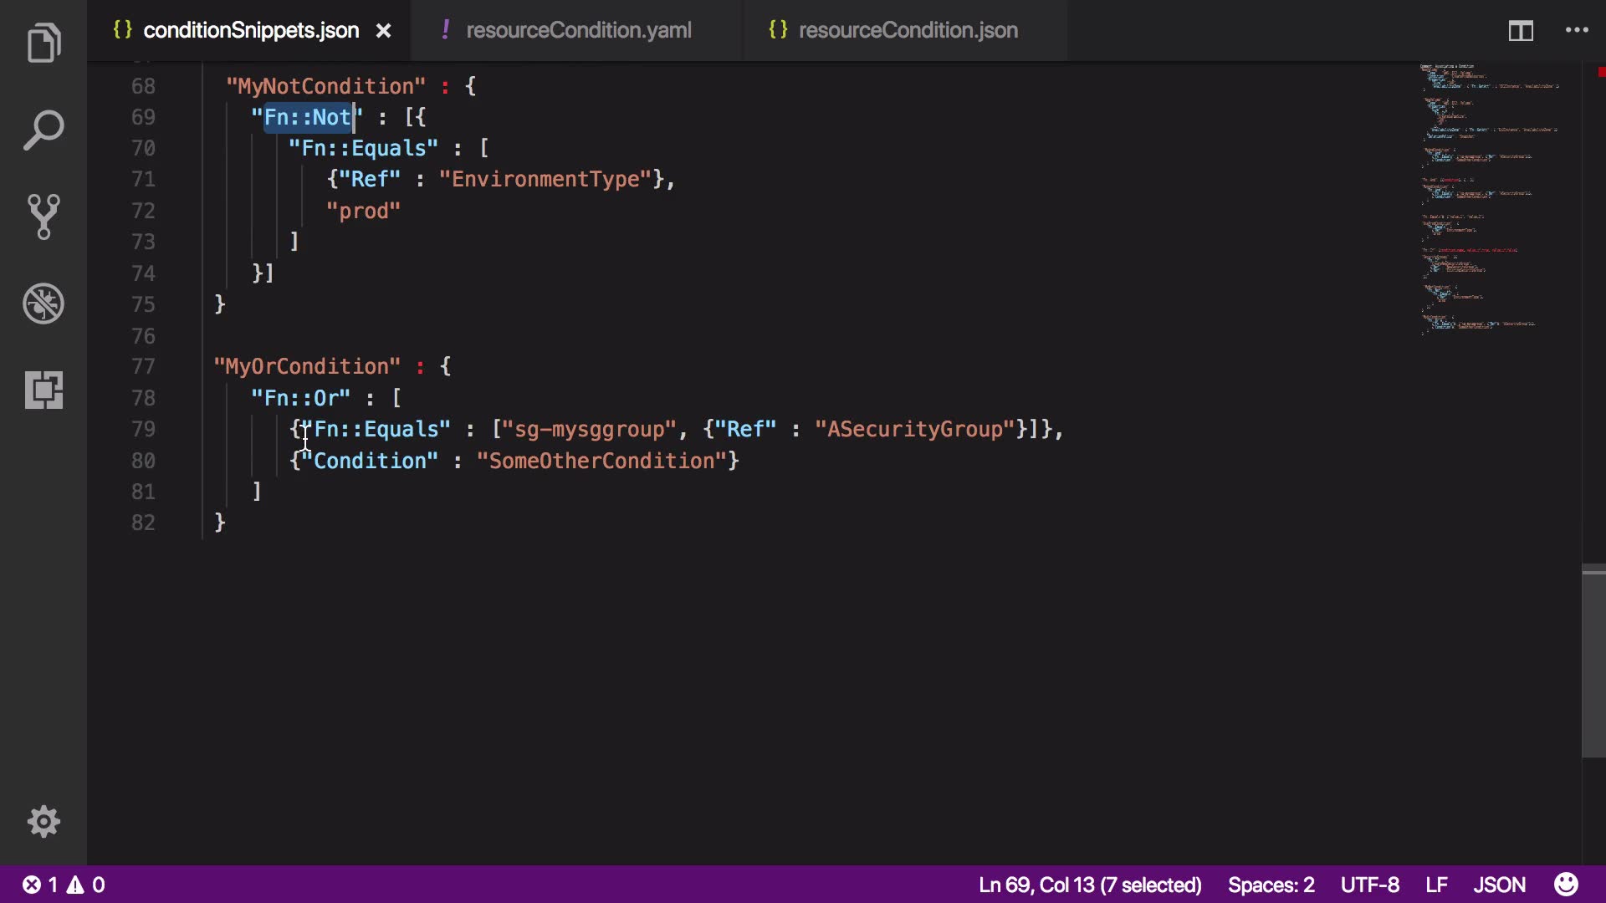The width and height of the screenshot is (1606, 903).
Task: Open the Extensions view icon
Action: point(43,390)
